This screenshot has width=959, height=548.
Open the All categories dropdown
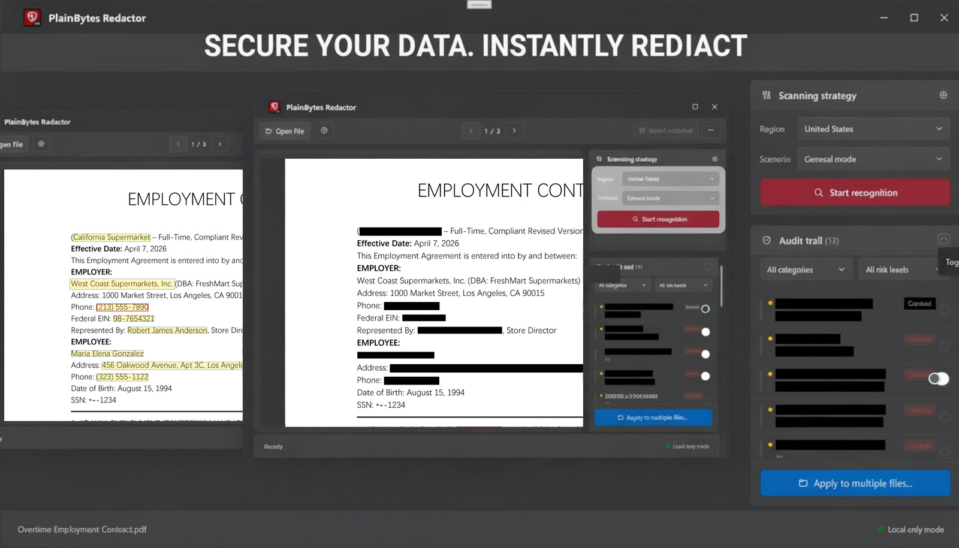tap(805, 269)
